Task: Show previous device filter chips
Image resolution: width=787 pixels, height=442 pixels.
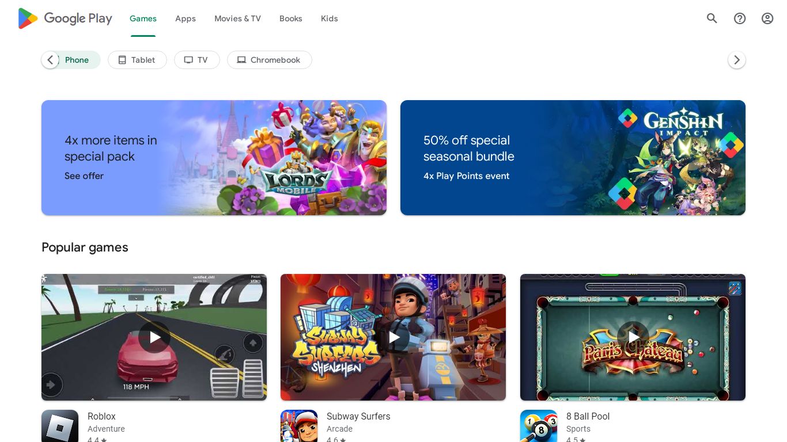Action: (50, 60)
